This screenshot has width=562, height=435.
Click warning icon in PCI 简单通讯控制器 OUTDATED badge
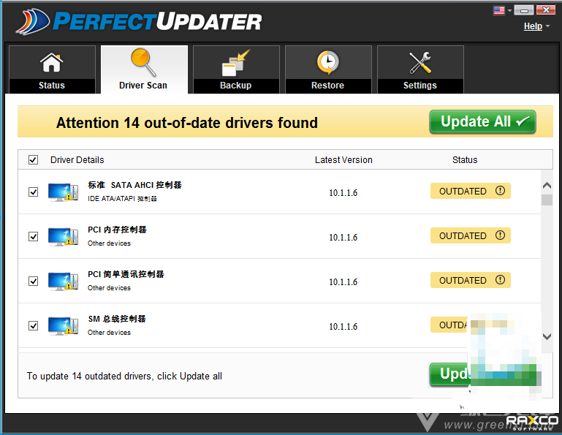click(x=500, y=280)
